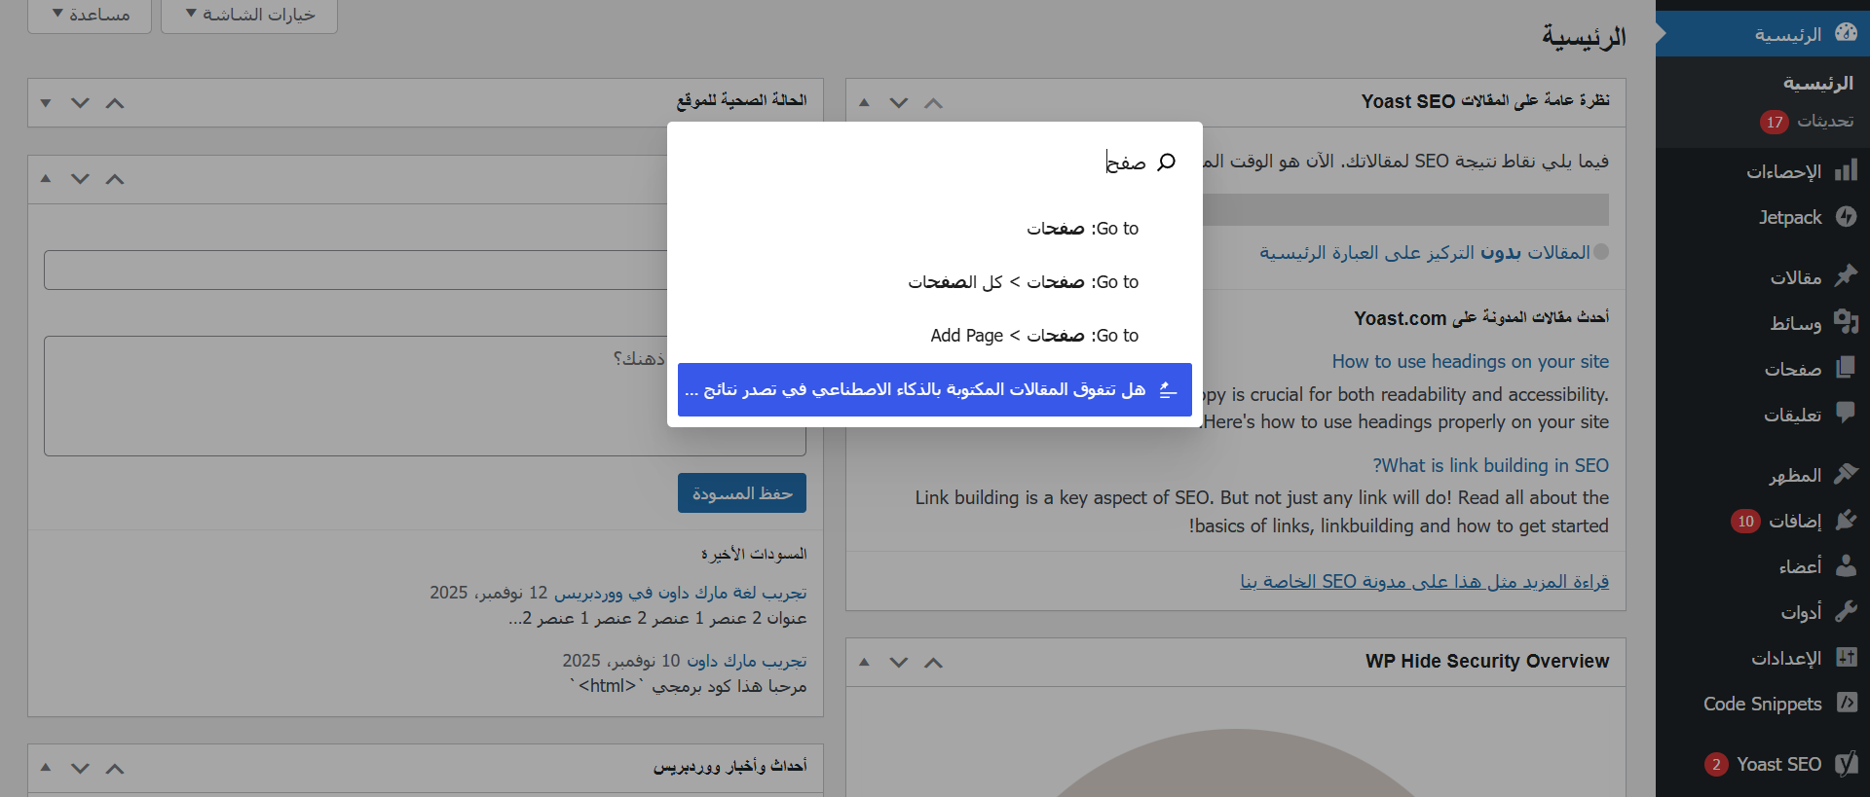Select the 'Go to: صفحات' command result
This screenshot has width=1870, height=797.
(x=935, y=229)
